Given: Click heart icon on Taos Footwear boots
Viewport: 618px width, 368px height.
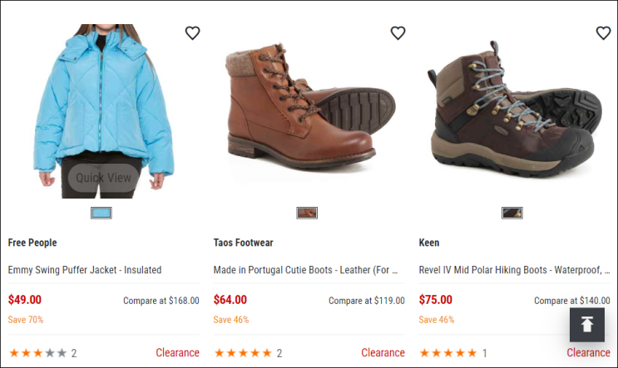Looking at the screenshot, I should pos(398,33).
